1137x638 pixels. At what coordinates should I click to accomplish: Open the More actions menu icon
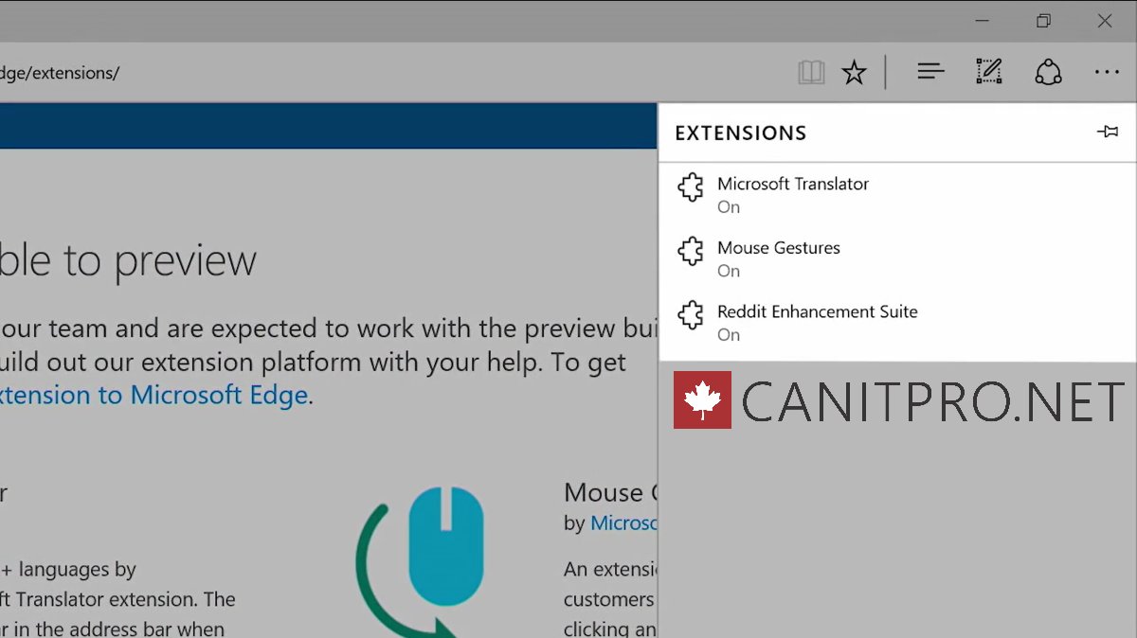pyautogui.click(x=1107, y=71)
